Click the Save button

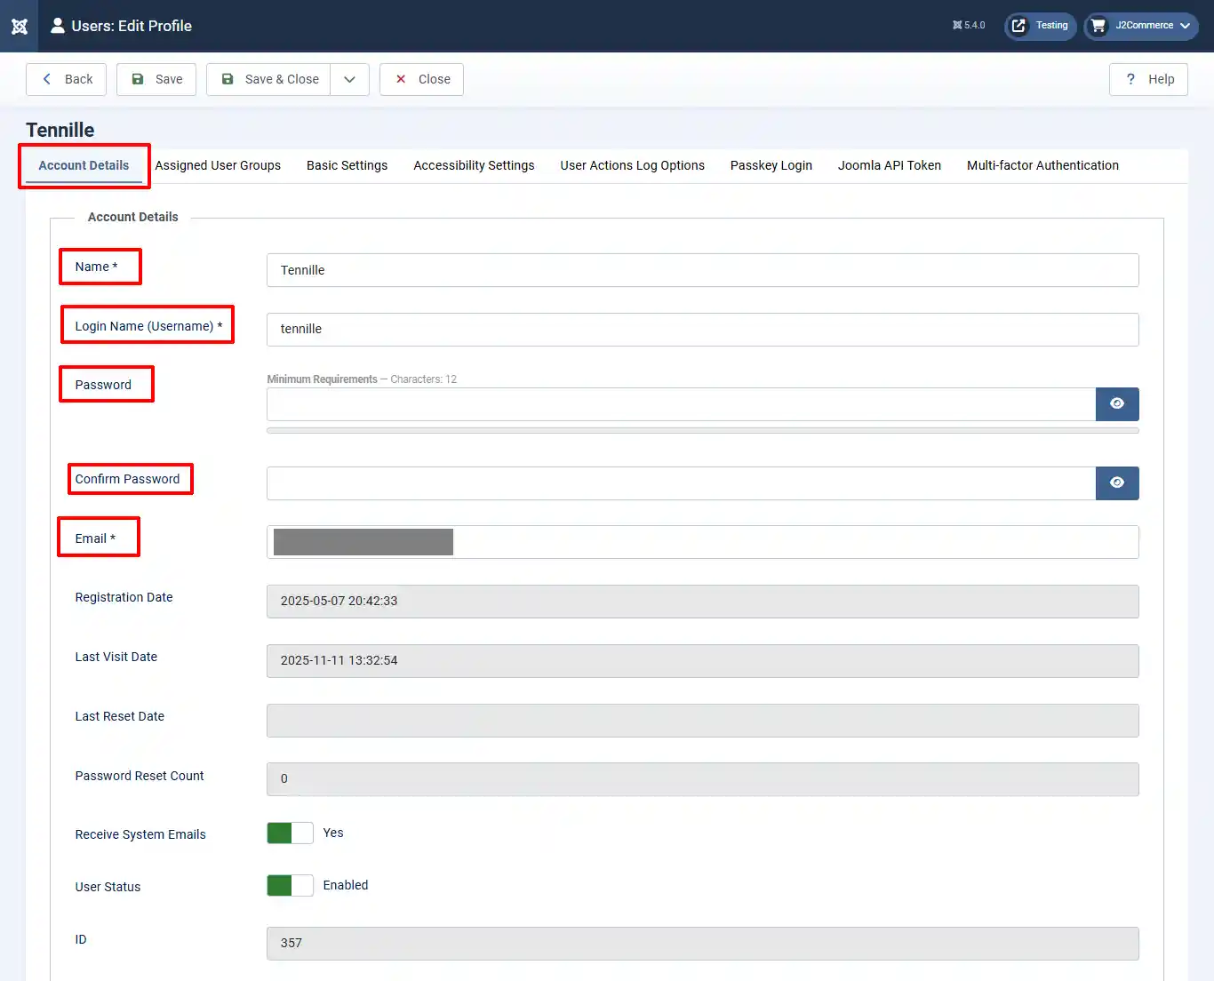pos(156,79)
